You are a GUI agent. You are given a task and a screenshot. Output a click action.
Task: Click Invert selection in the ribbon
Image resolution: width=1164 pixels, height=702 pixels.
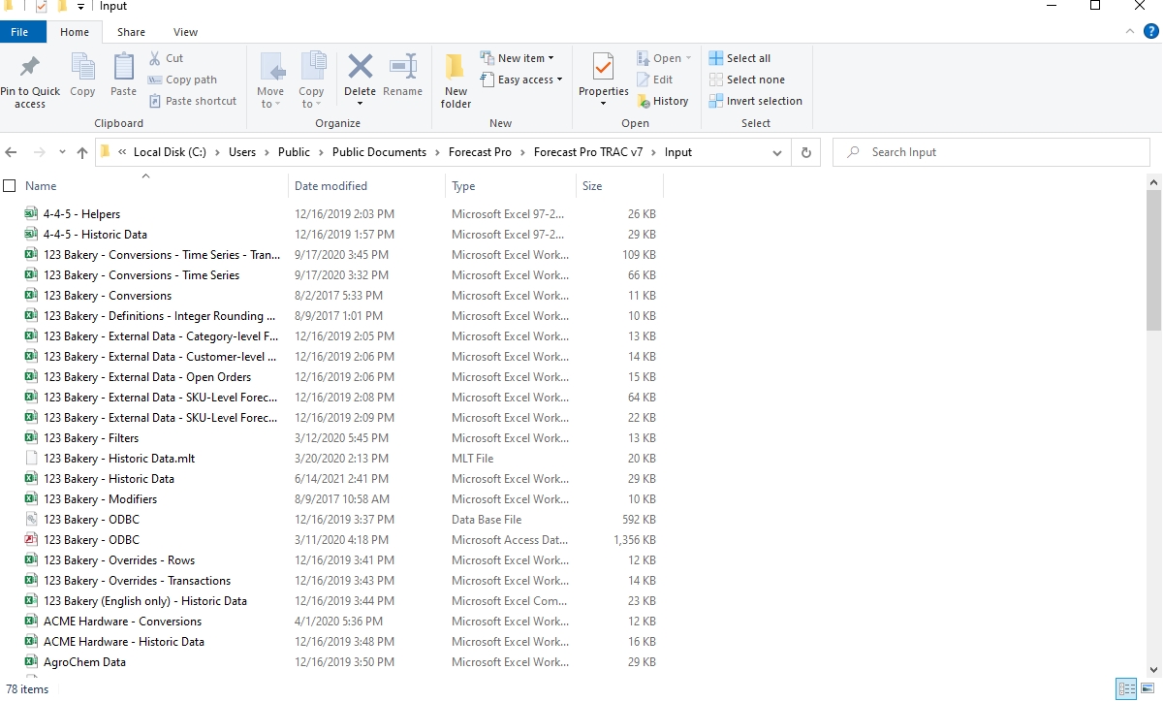tap(756, 101)
